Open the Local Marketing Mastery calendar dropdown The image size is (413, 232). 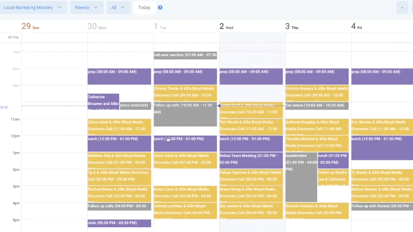pos(32,7)
